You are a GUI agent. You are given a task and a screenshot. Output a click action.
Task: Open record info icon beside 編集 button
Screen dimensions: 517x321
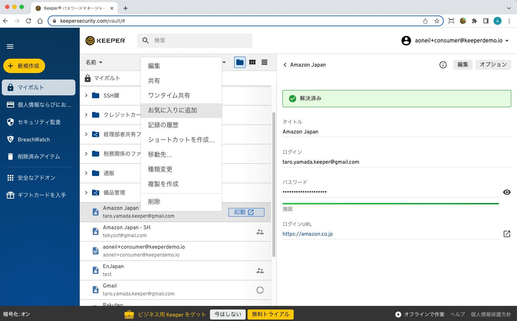point(443,65)
